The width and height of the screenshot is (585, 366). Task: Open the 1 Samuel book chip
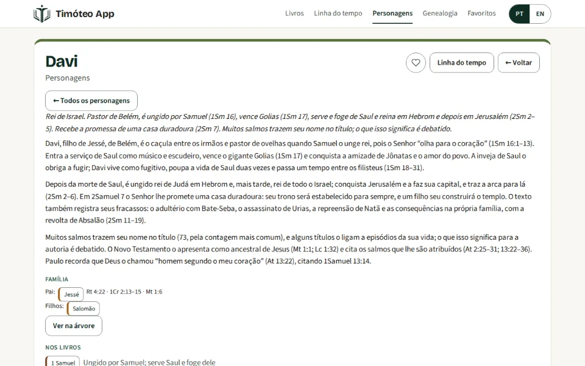63,362
